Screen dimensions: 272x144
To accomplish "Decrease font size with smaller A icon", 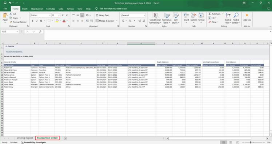I will pos(67,15).
